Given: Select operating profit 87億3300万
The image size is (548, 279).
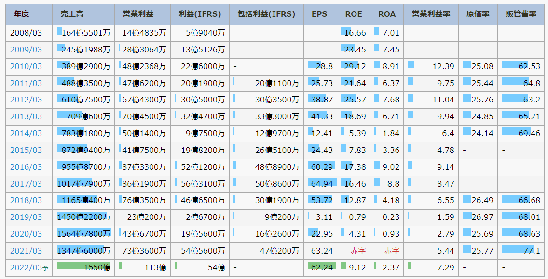Looking at the screenshot, I should coord(144,167).
